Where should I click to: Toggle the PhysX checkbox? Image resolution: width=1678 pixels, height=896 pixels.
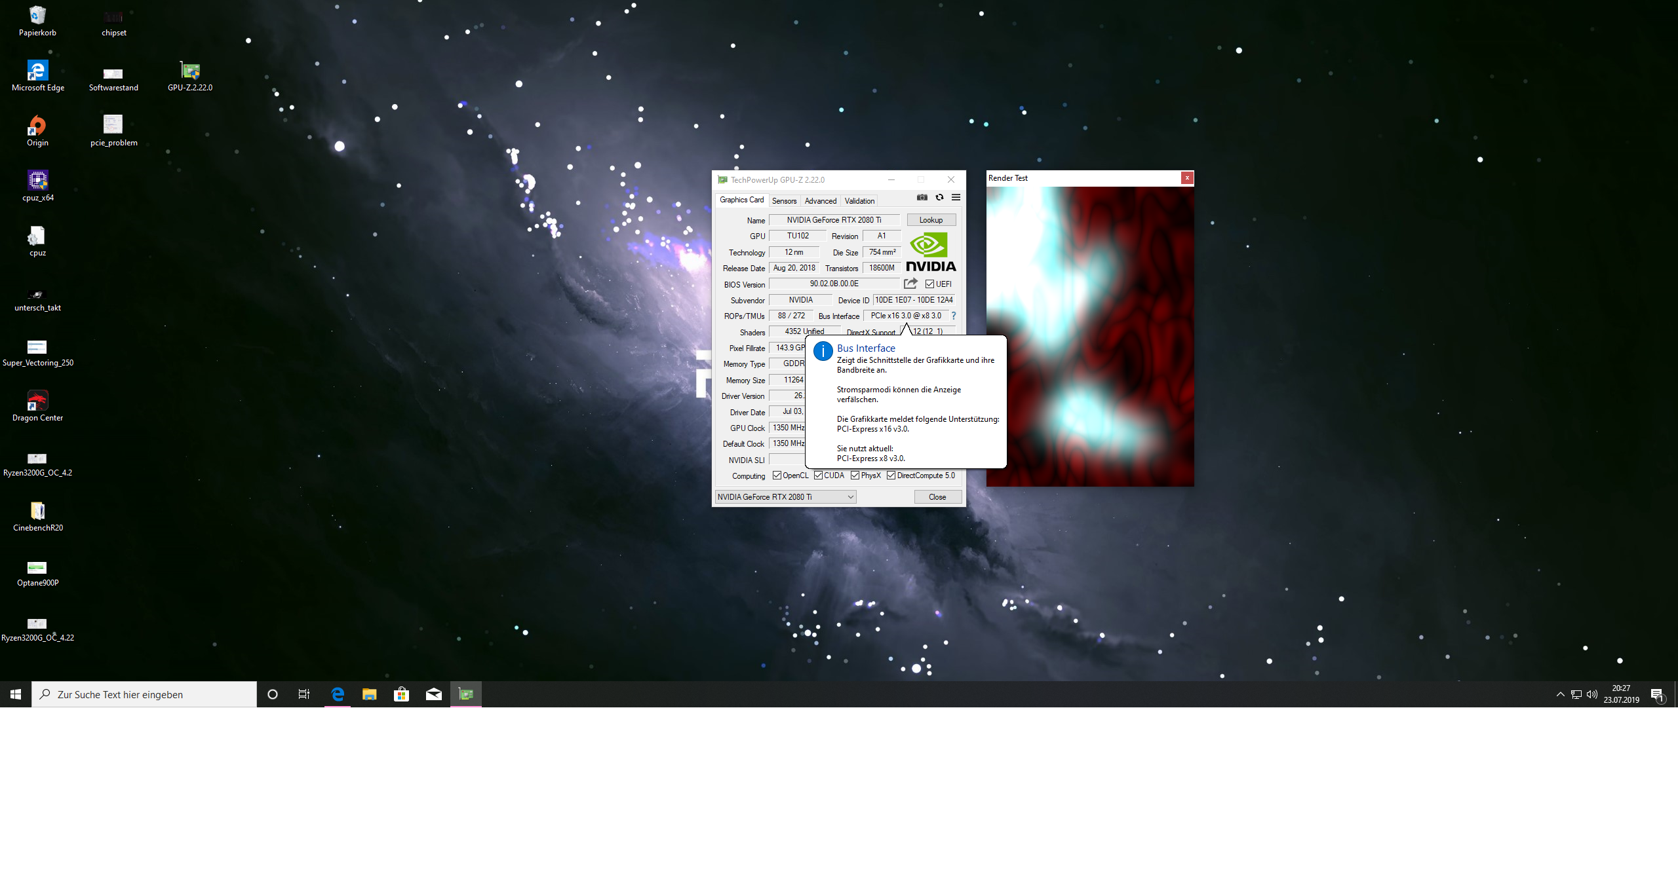[x=855, y=476]
